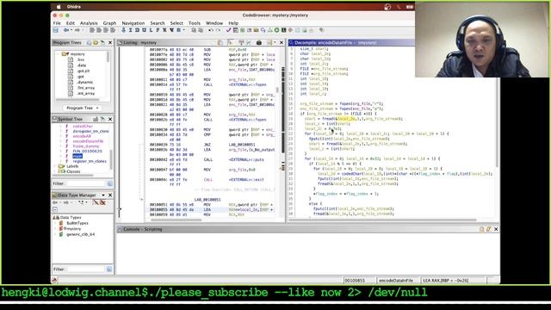Open the bookmark type dropdown arrow

tap(183, 31)
